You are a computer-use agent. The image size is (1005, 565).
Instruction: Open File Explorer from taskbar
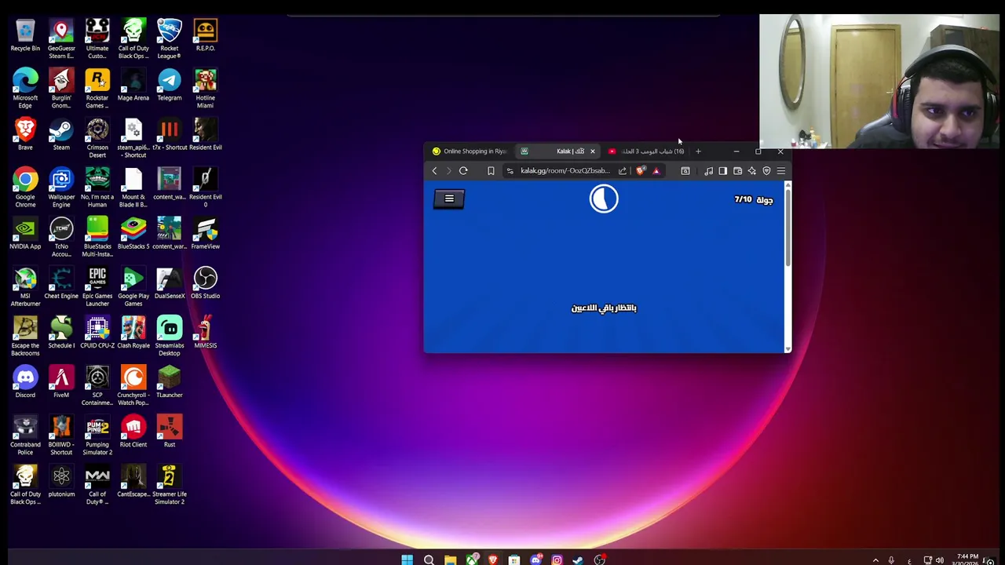pos(450,560)
